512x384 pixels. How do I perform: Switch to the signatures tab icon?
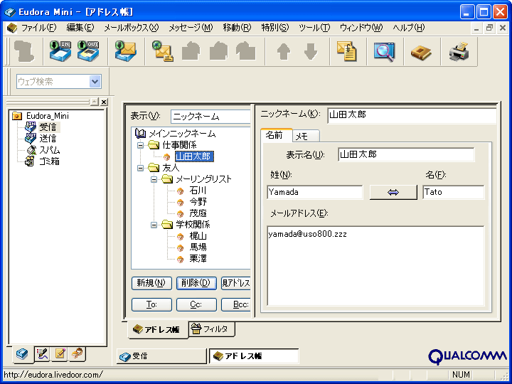[x=42, y=354]
